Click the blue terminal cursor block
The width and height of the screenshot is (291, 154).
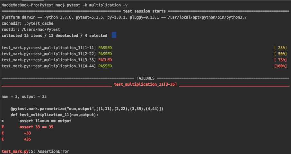(x=114, y=35)
